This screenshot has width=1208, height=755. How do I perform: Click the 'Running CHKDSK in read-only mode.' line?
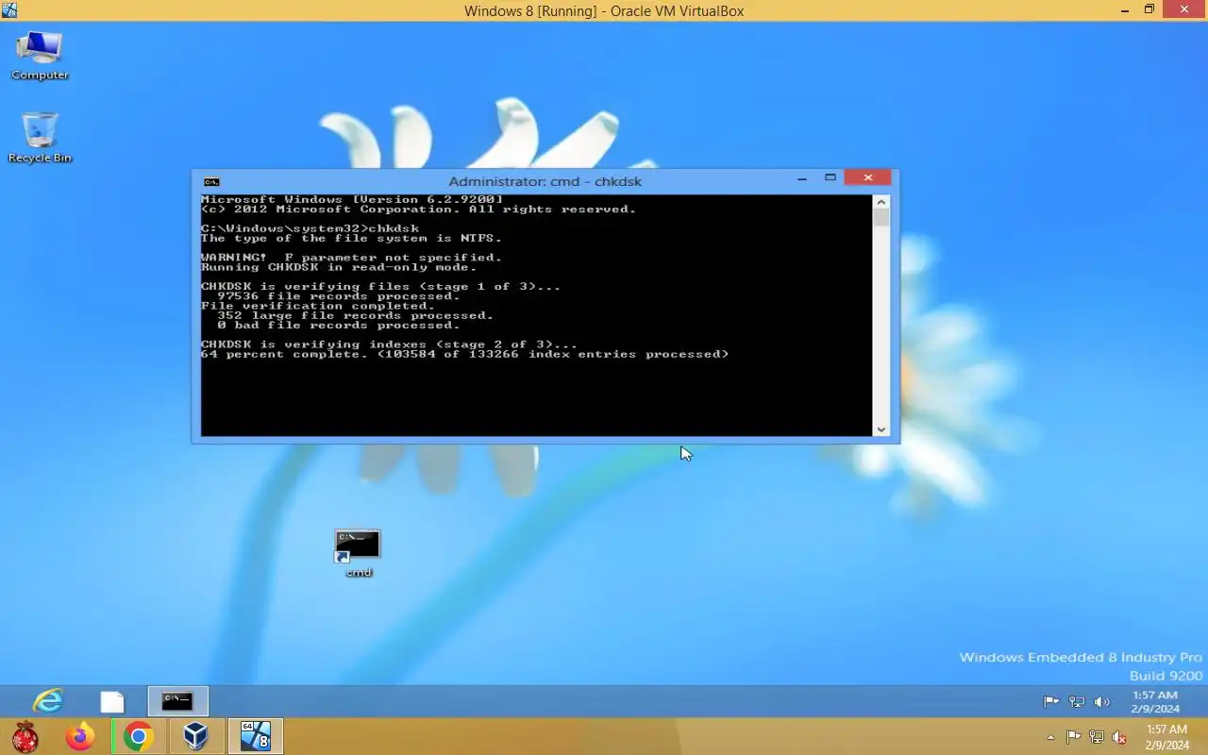coord(339,267)
